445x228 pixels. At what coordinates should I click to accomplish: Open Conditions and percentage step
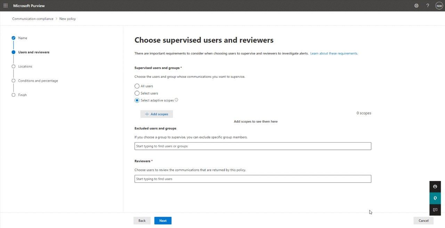[x=38, y=81]
